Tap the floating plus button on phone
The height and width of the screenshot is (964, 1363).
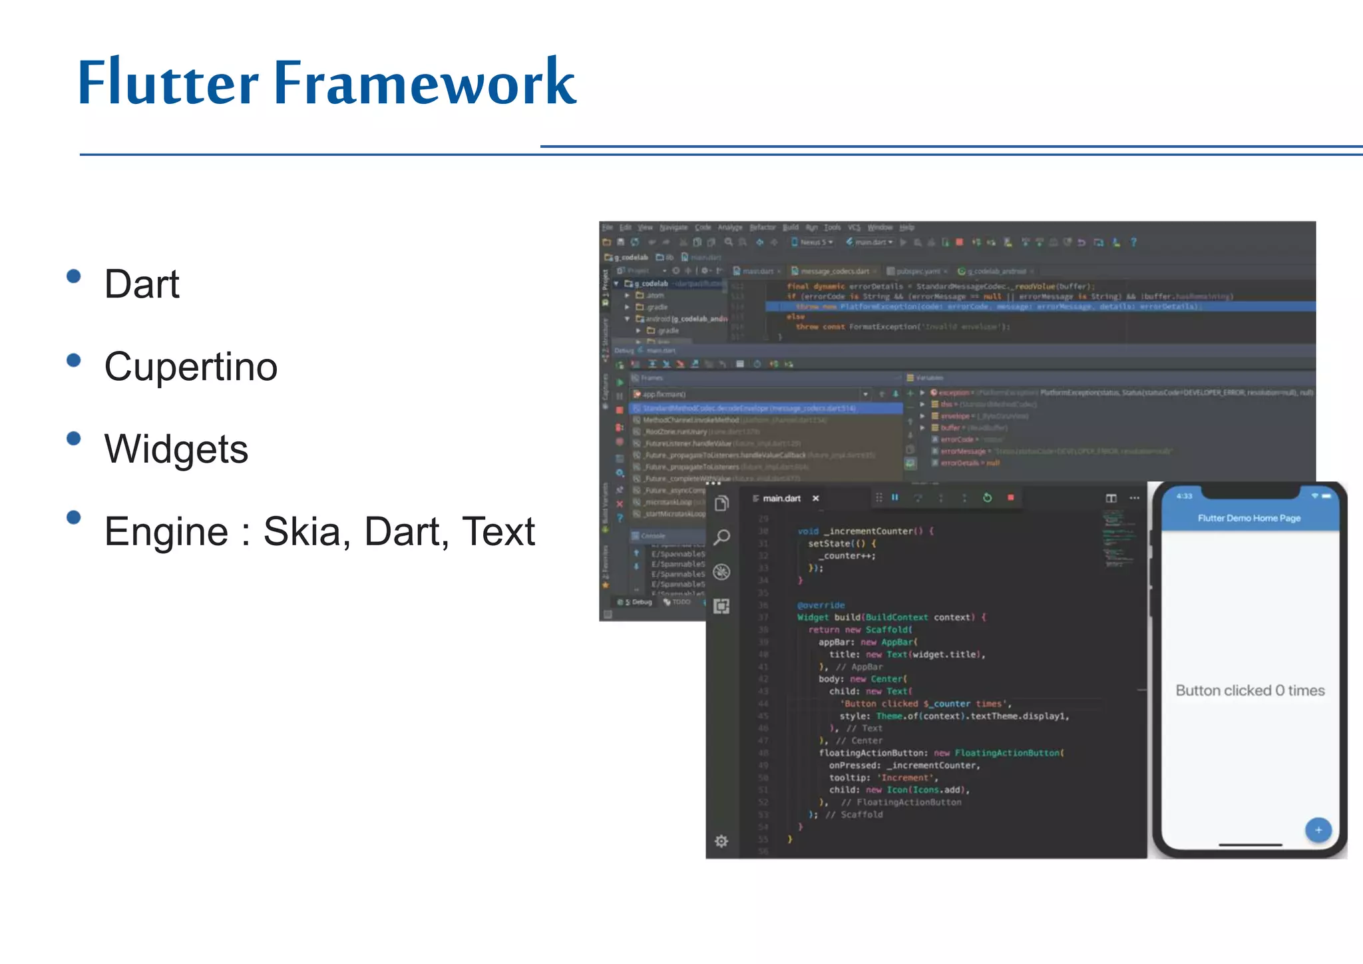tap(1318, 830)
